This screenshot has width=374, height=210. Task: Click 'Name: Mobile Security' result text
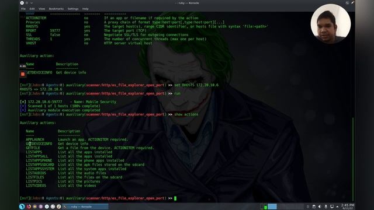[x=95, y=102]
